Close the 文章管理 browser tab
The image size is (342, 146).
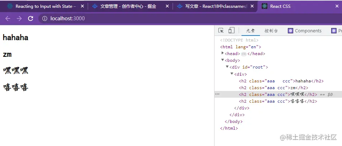167,6
